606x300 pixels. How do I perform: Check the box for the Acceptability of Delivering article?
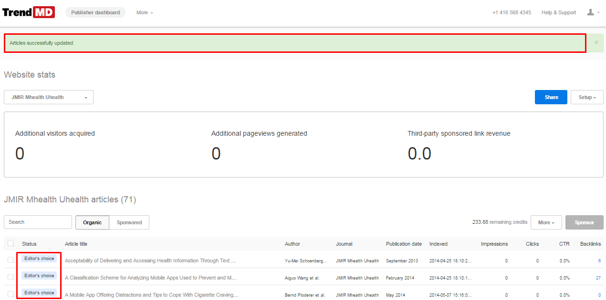(10, 260)
